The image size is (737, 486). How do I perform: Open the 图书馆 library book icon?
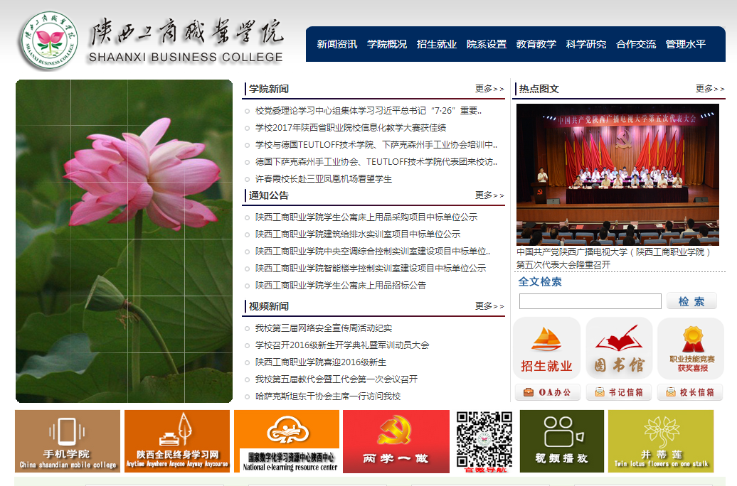[x=618, y=348]
